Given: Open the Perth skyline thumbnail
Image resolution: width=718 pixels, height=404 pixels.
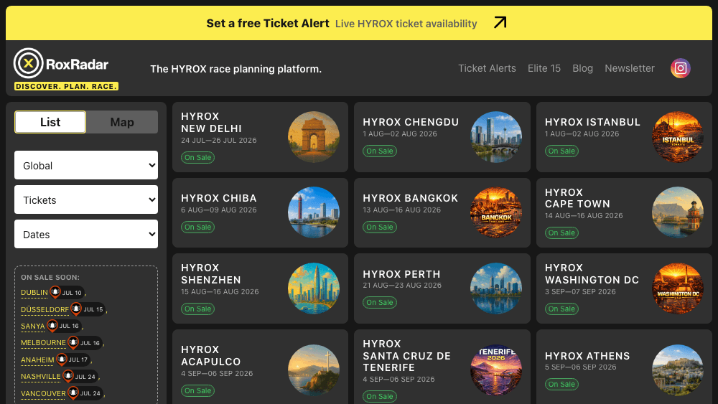Looking at the screenshot, I should [496, 288].
